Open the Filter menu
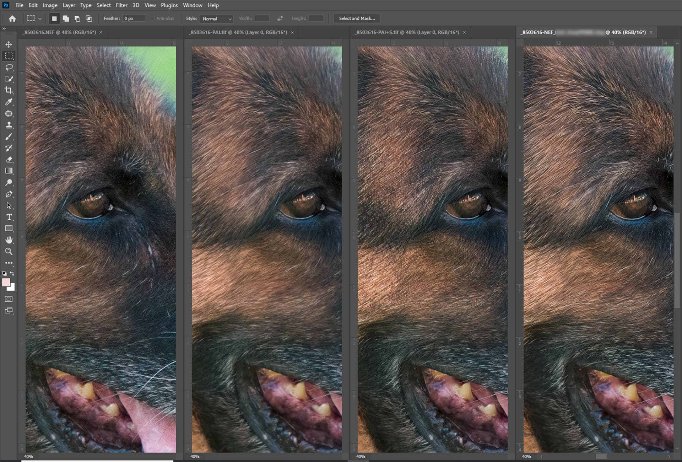This screenshot has width=682, height=462. (121, 5)
